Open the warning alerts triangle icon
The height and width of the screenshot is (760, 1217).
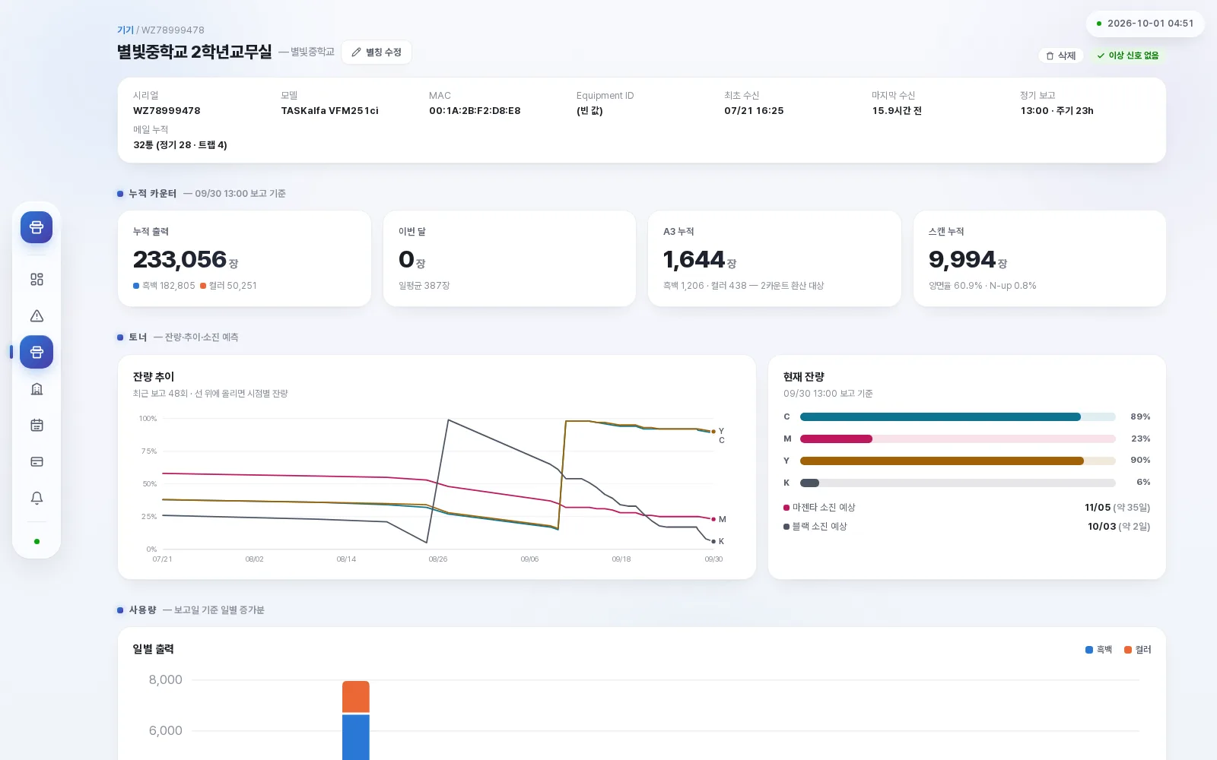pyautogui.click(x=37, y=316)
